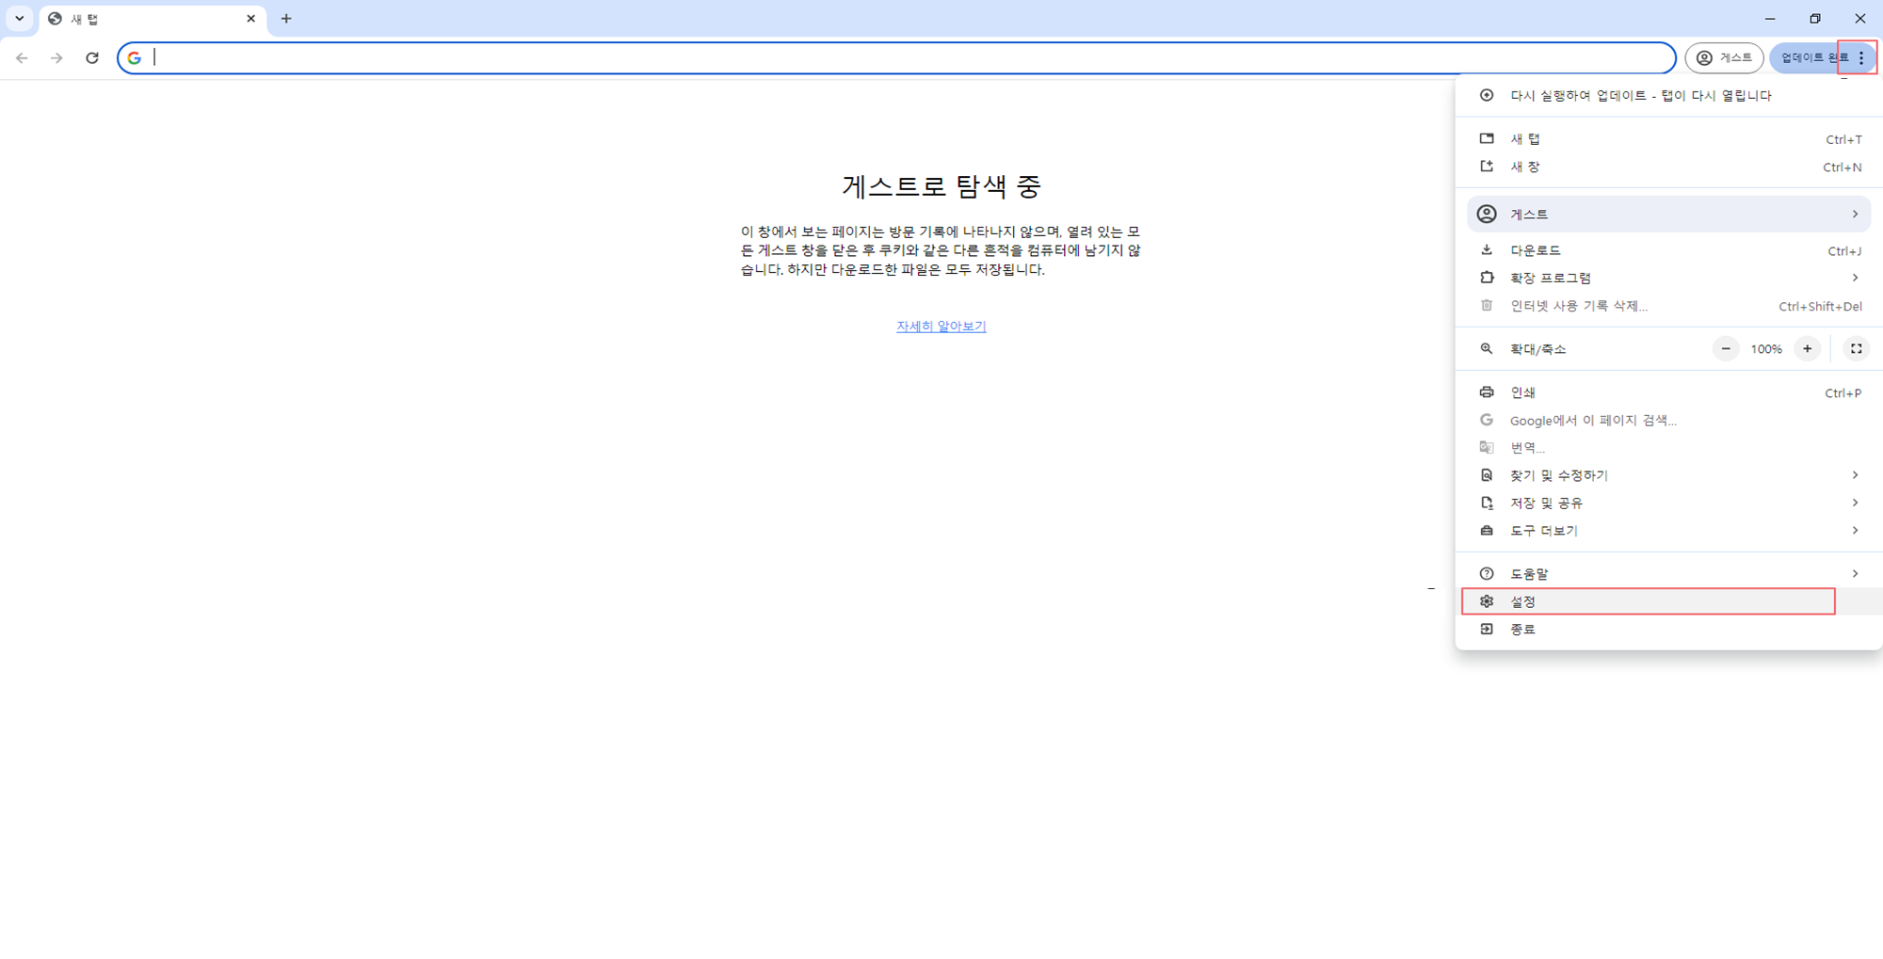Open the tab search dropdown arrow
The width and height of the screenshot is (1883, 959).
tap(19, 19)
